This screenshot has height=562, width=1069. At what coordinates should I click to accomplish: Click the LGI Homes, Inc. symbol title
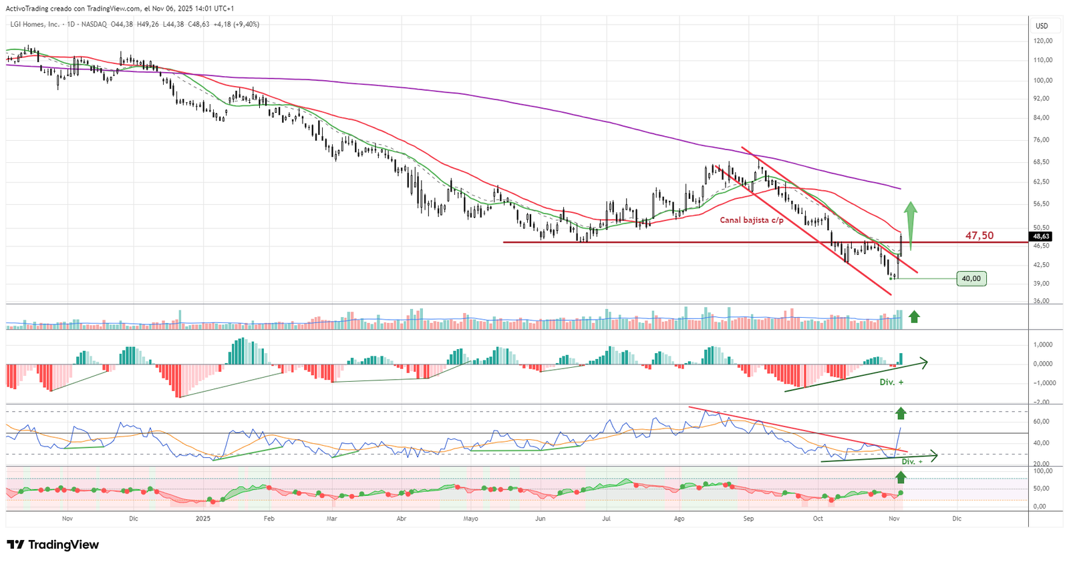[x=35, y=24]
